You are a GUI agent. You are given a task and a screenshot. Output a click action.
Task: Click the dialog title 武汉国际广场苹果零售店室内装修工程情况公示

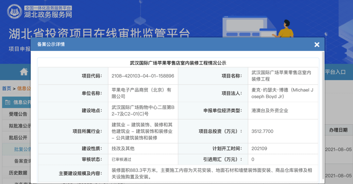(178, 63)
